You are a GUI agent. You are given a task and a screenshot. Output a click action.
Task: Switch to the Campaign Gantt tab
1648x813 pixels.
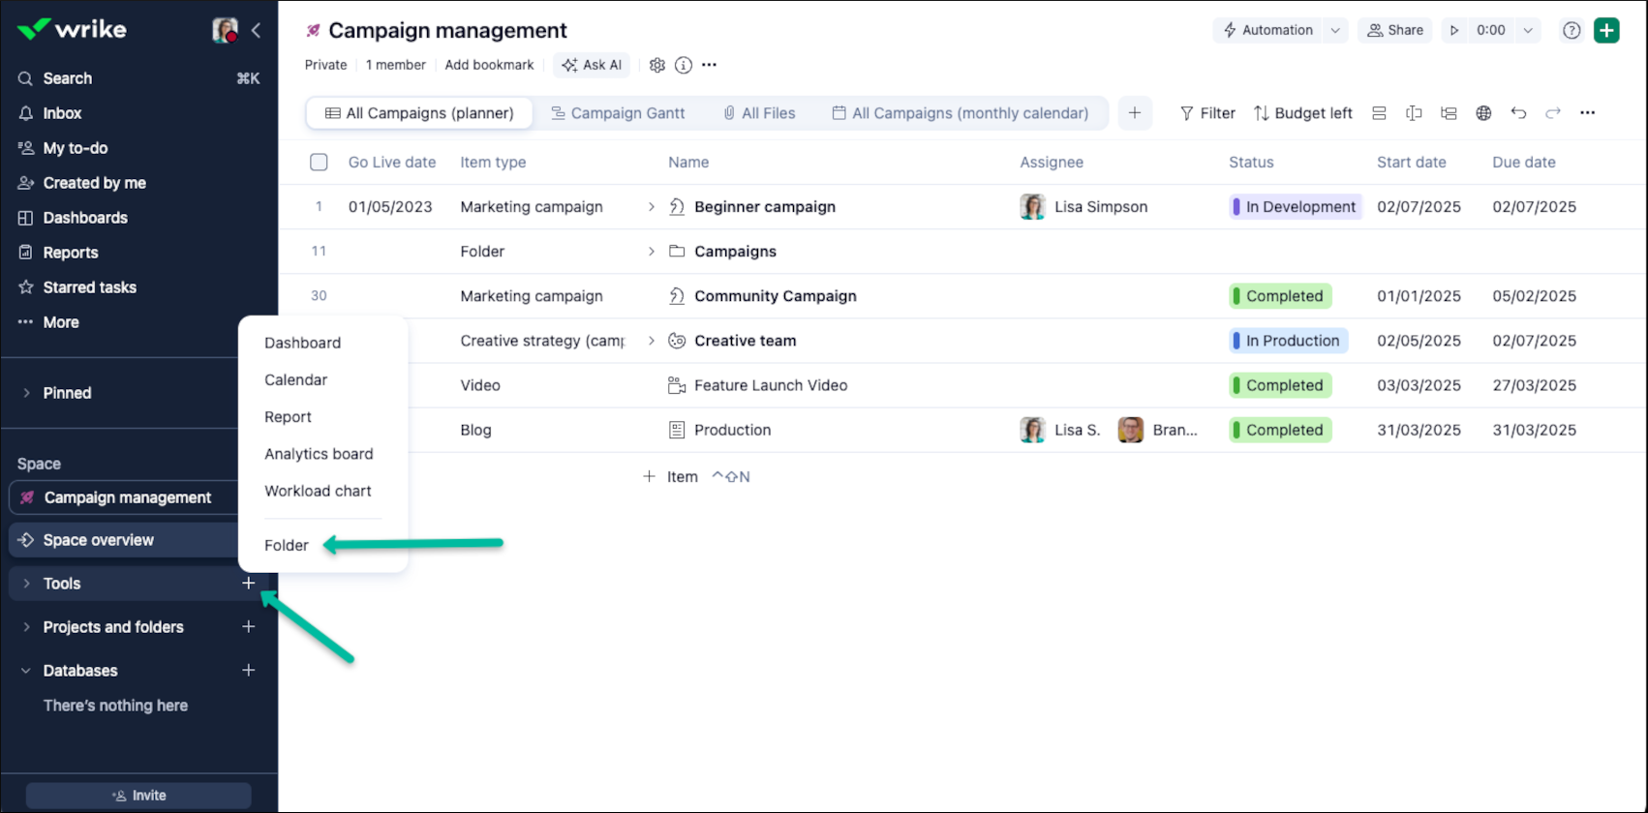point(618,113)
